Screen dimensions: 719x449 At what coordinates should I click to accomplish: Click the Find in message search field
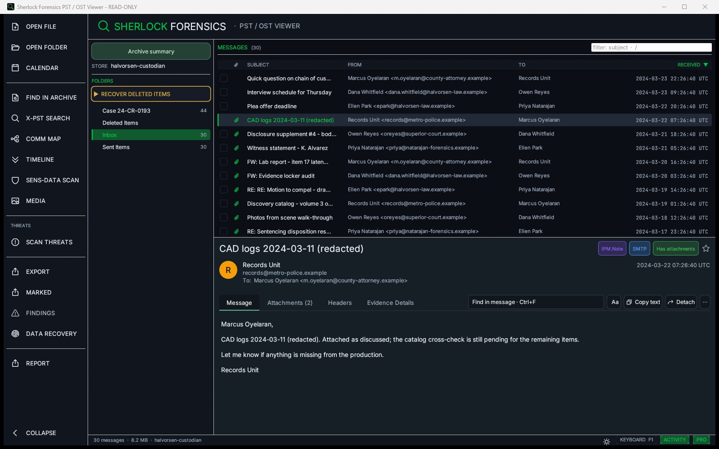click(536, 302)
